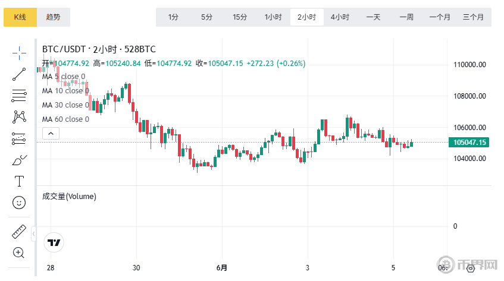
Task: Select the Text annotation tool
Action: [x=19, y=181]
